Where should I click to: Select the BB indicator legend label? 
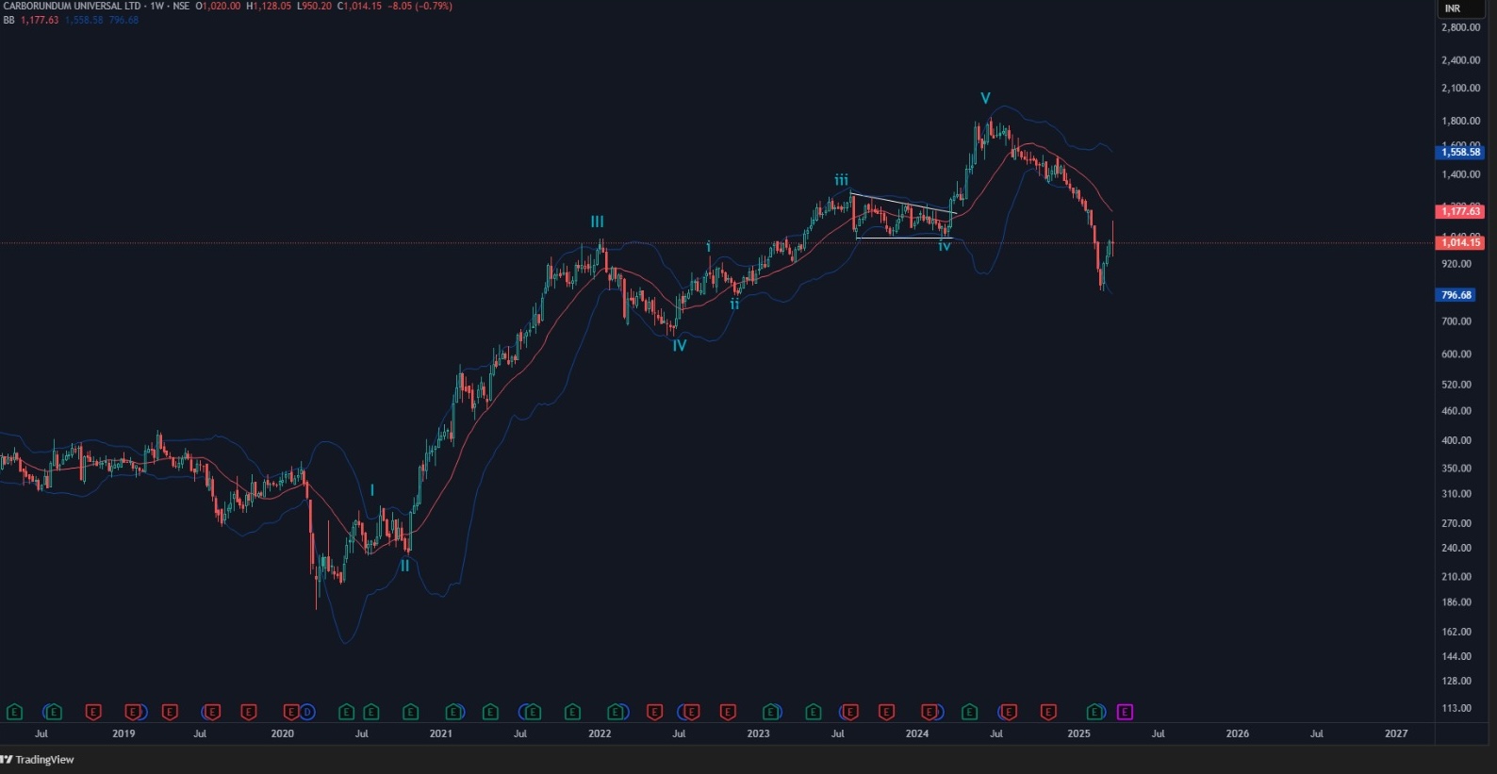[x=8, y=20]
